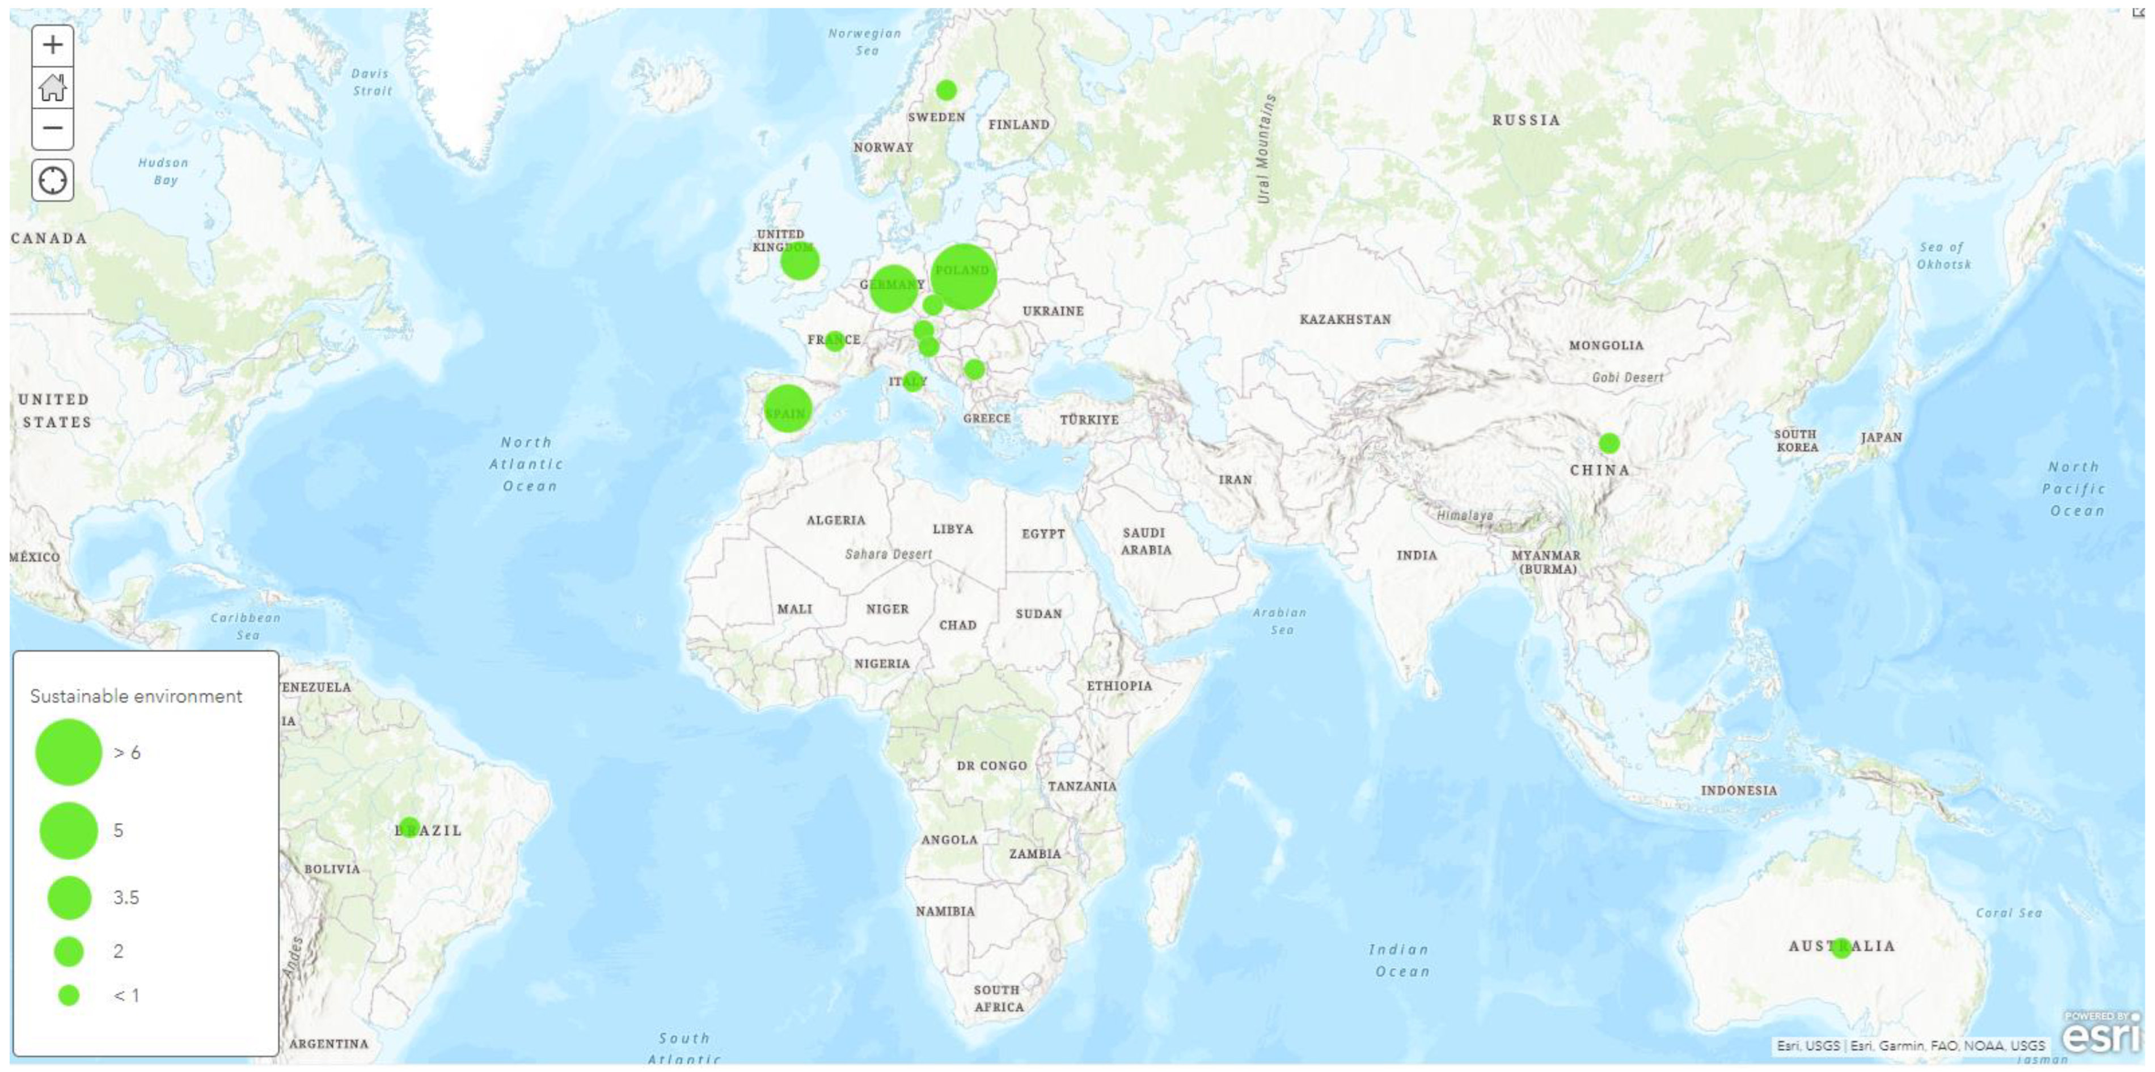This screenshot has width=2155, height=1072.
Task: Zoom out using the minus button
Action: 53,129
